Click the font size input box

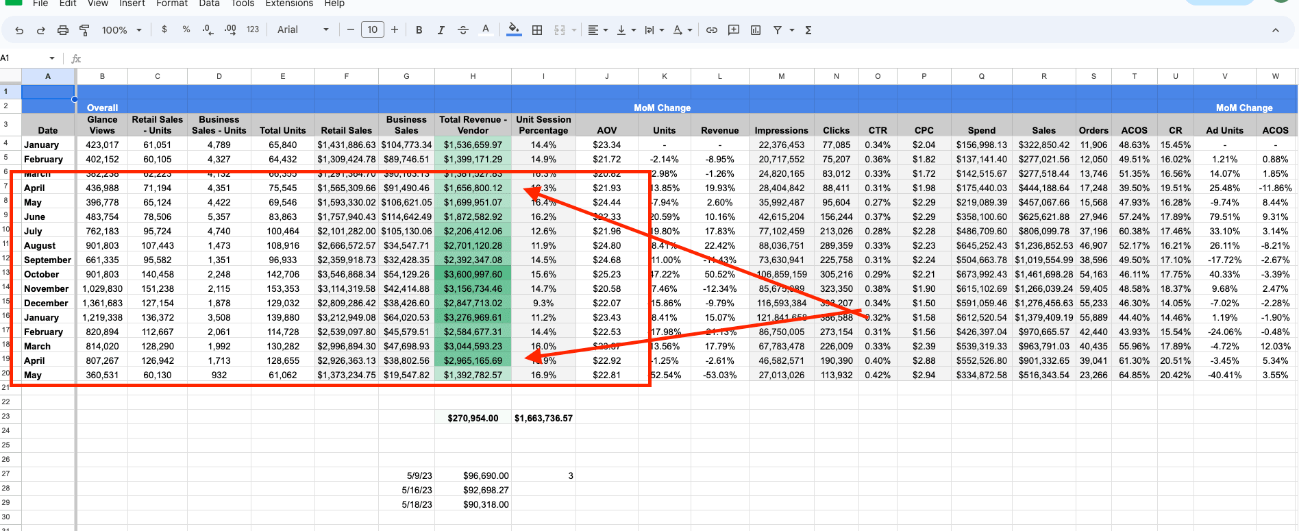coord(372,29)
